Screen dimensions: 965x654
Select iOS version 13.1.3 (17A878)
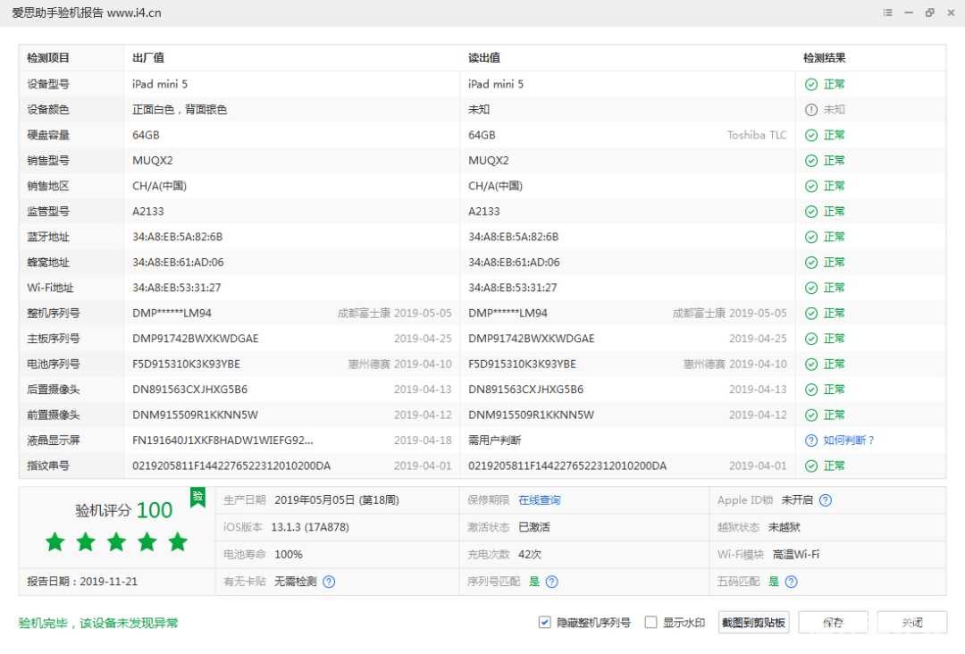pyautogui.click(x=309, y=527)
